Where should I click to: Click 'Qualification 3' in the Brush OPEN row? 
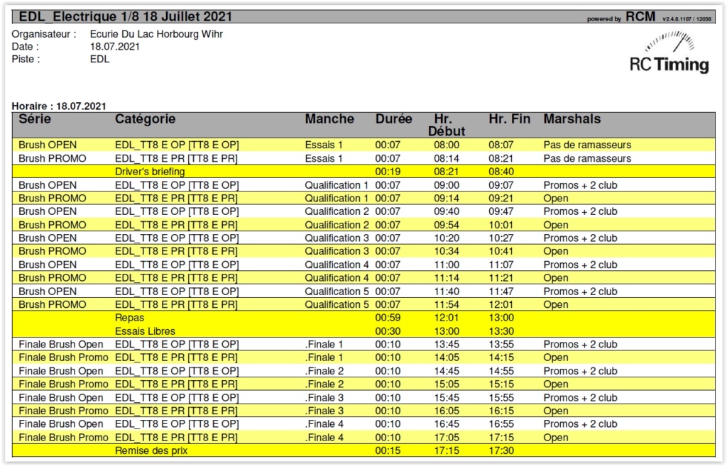[337, 238]
